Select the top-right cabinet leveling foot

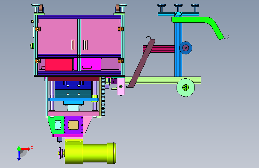(123, 8)
